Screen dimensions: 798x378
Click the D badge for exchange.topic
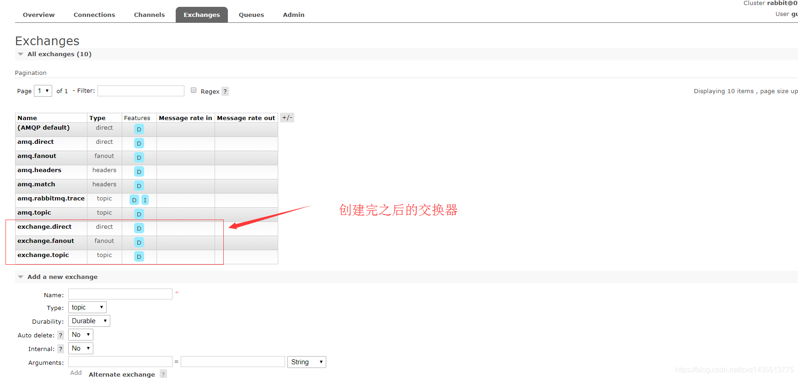[x=139, y=257]
